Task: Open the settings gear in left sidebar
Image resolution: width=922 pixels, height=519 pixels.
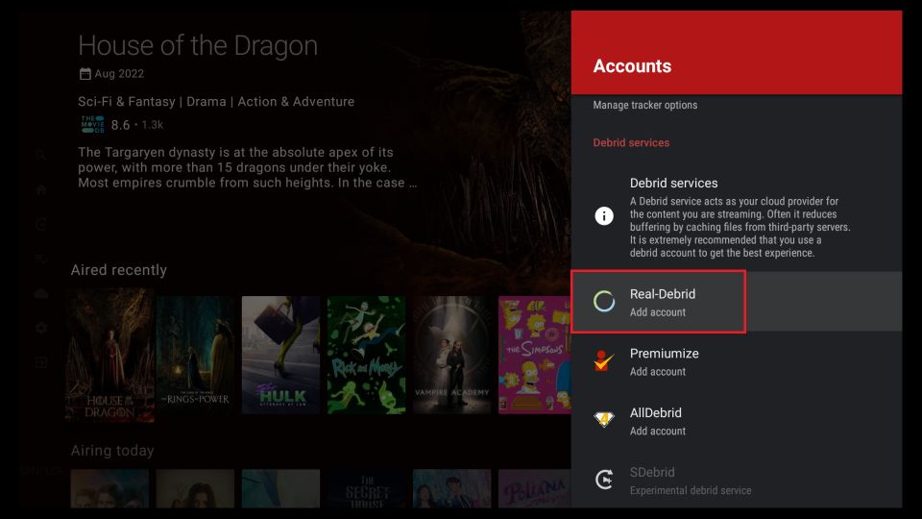Action: click(41, 328)
